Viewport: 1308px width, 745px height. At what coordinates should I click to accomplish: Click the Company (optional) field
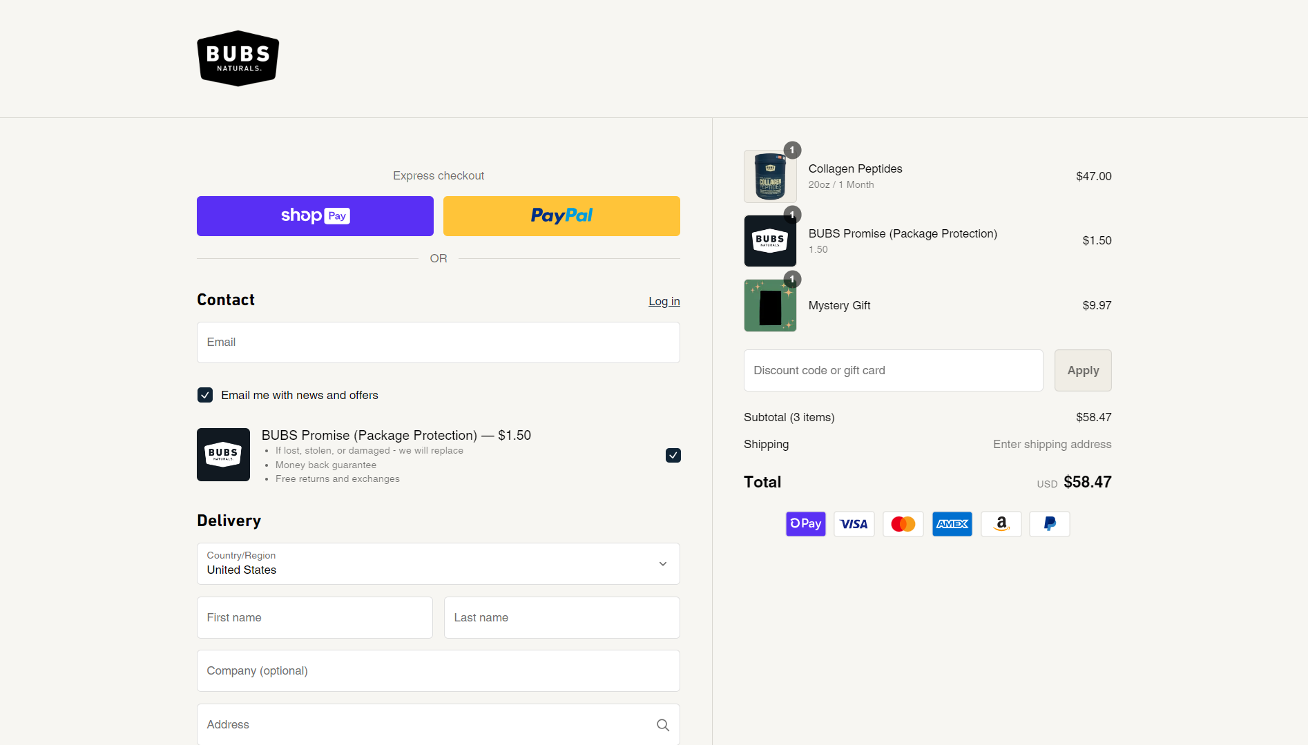pyautogui.click(x=439, y=670)
